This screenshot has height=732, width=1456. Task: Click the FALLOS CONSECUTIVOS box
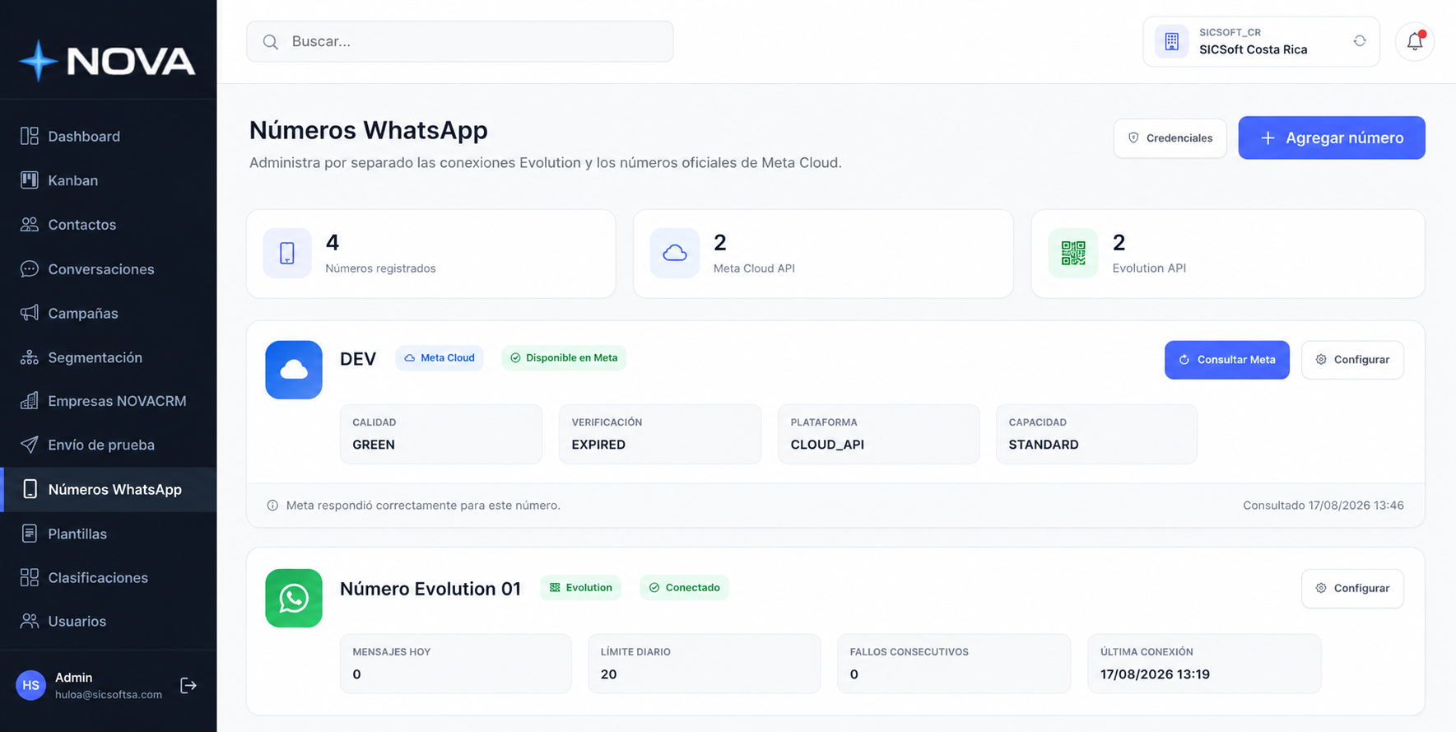tap(954, 664)
